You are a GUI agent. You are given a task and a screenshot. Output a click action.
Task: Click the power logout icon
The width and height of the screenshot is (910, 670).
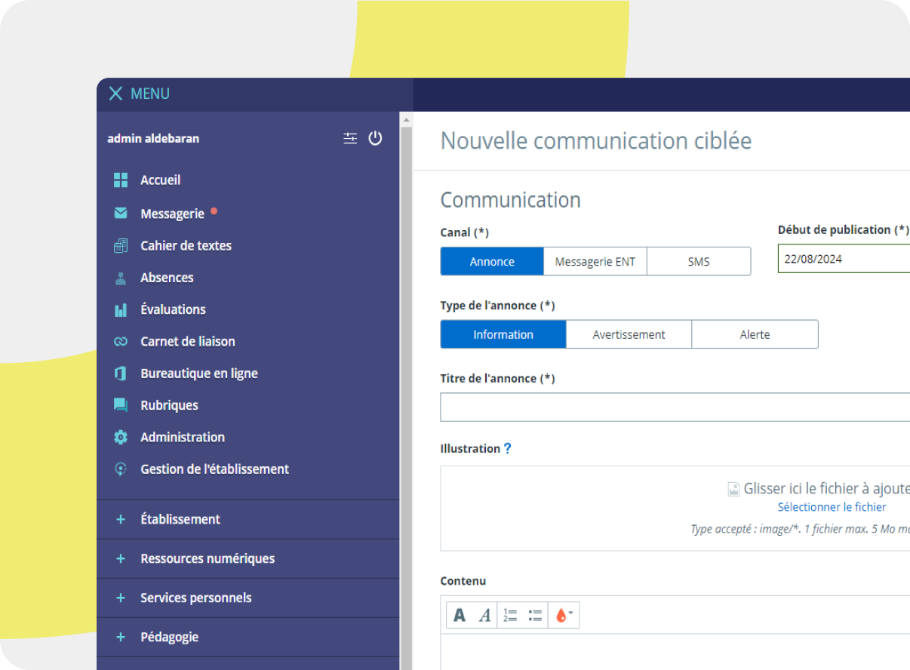[x=375, y=138]
